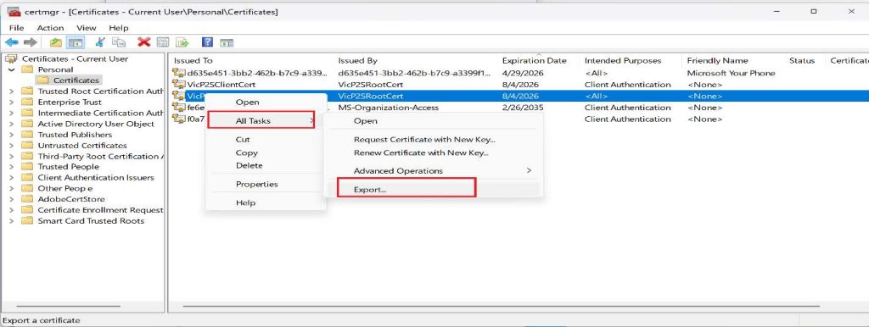
Task: Collapse the Personal tree node
Action: pos(12,69)
